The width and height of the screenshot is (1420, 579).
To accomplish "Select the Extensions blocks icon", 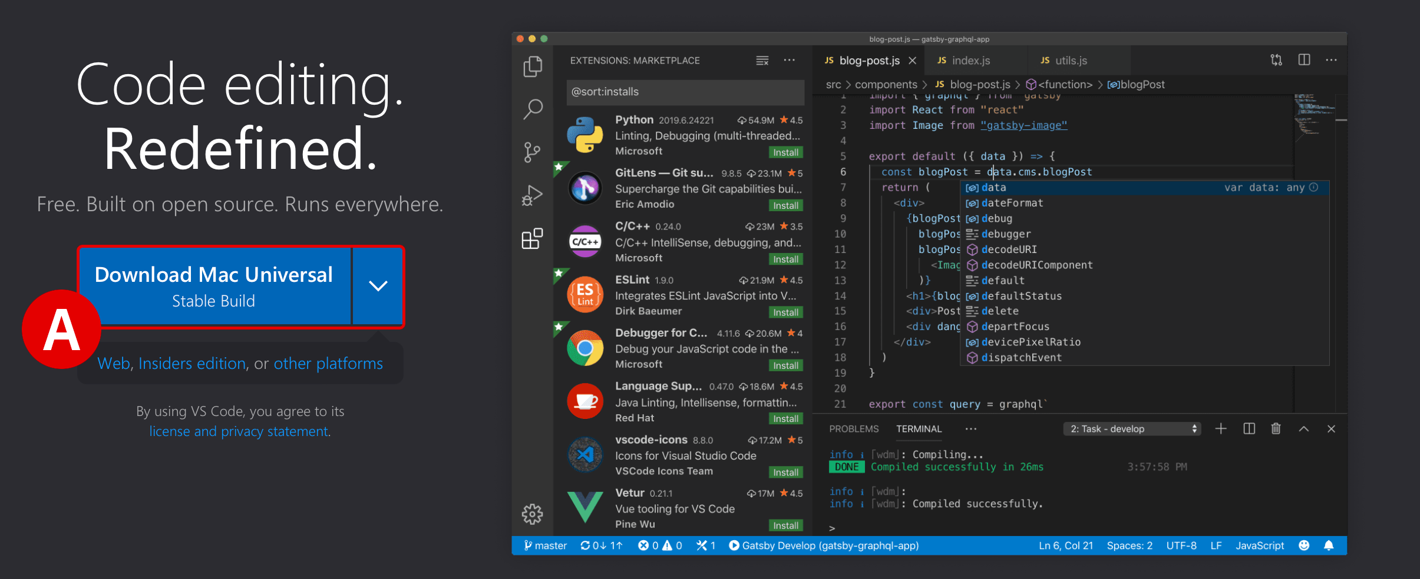I will (532, 238).
